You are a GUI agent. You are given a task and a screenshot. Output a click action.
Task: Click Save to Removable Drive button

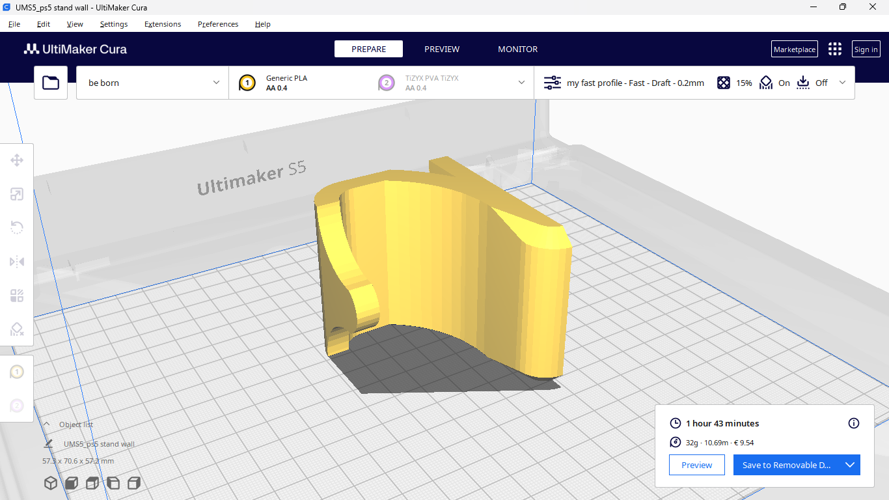786,465
